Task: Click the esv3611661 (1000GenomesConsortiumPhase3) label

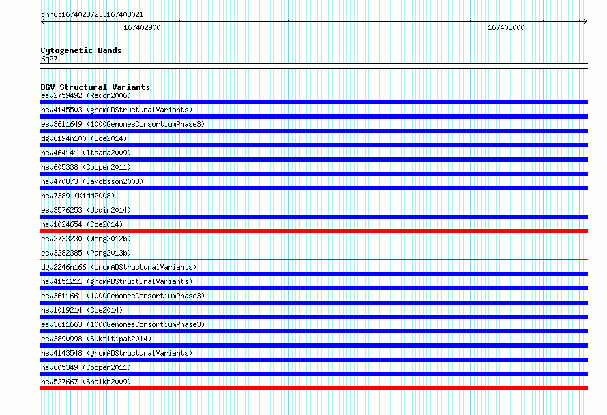Action: tap(123, 296)
